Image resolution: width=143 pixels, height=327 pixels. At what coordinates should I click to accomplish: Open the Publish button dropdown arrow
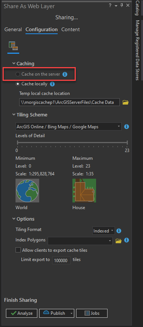pos(72,313)
